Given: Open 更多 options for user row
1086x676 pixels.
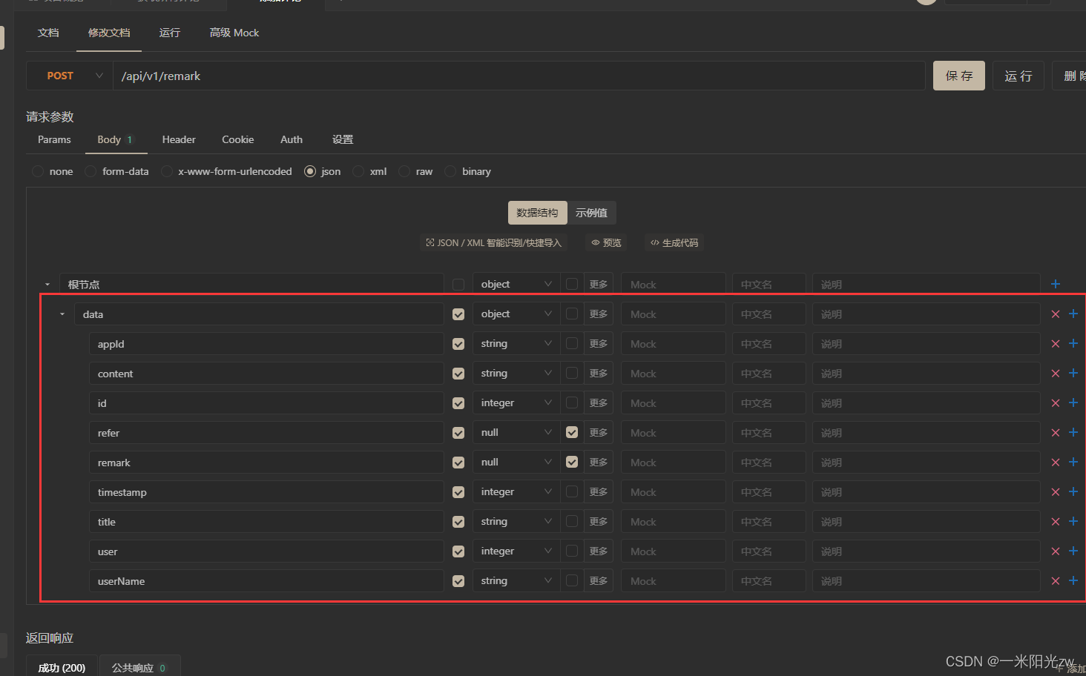Looking at the screenshot, I should (599, 551).
